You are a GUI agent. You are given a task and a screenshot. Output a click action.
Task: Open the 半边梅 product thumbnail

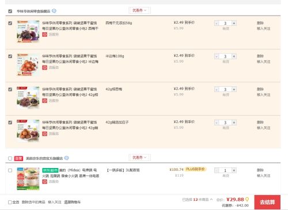(28, 64)
